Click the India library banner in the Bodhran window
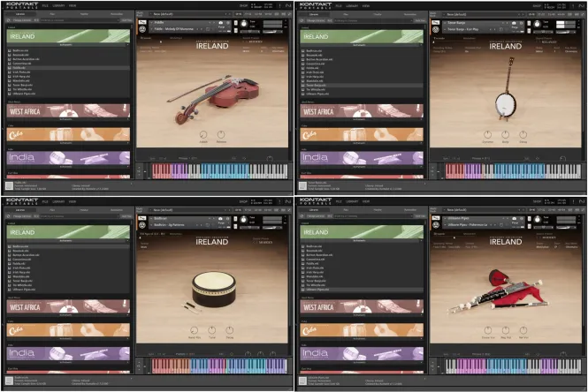588x392 pixels. (68, 353)
